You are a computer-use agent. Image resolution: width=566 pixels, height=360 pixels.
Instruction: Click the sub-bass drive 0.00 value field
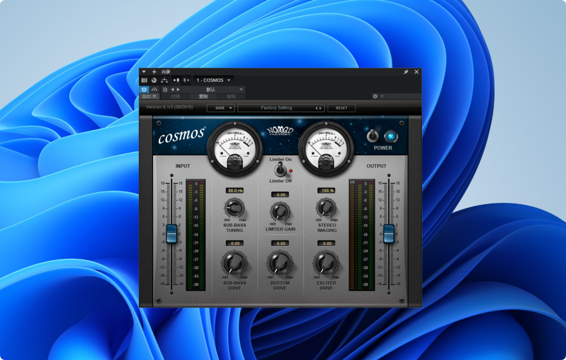[x=235, y=243]
